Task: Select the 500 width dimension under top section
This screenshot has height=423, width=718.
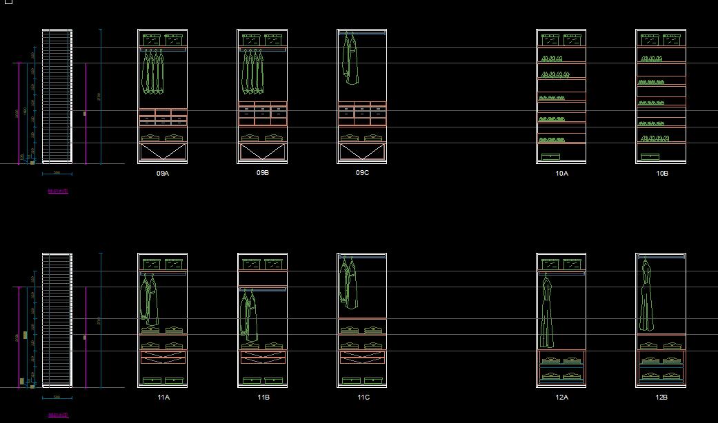Action: [x=57, y=173]
